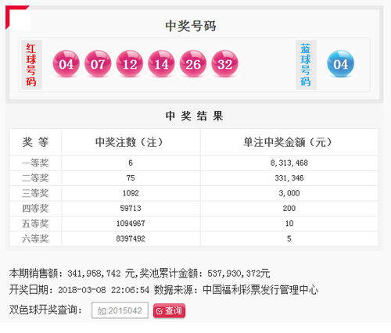Click the first prize winner count 6

click(x=131, y=163)
